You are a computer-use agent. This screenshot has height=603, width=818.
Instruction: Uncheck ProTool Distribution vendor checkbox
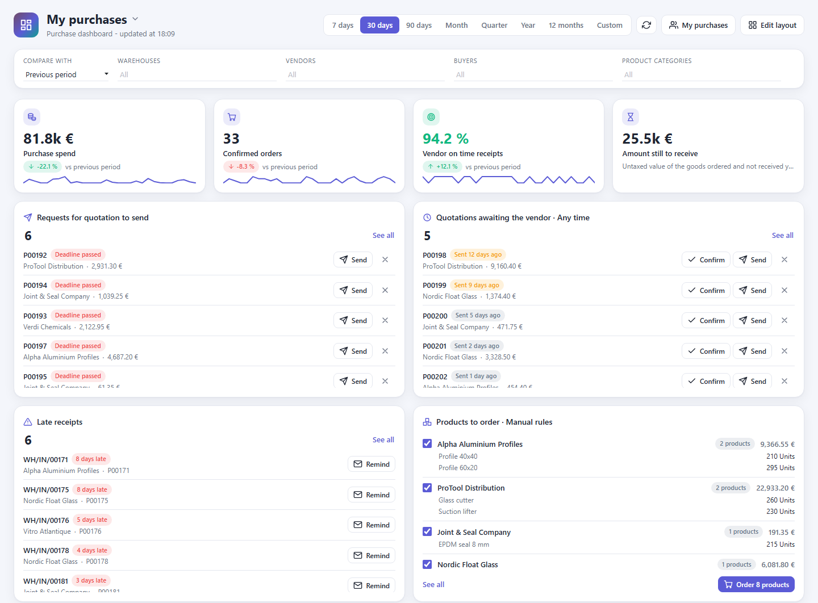[427, 487]
